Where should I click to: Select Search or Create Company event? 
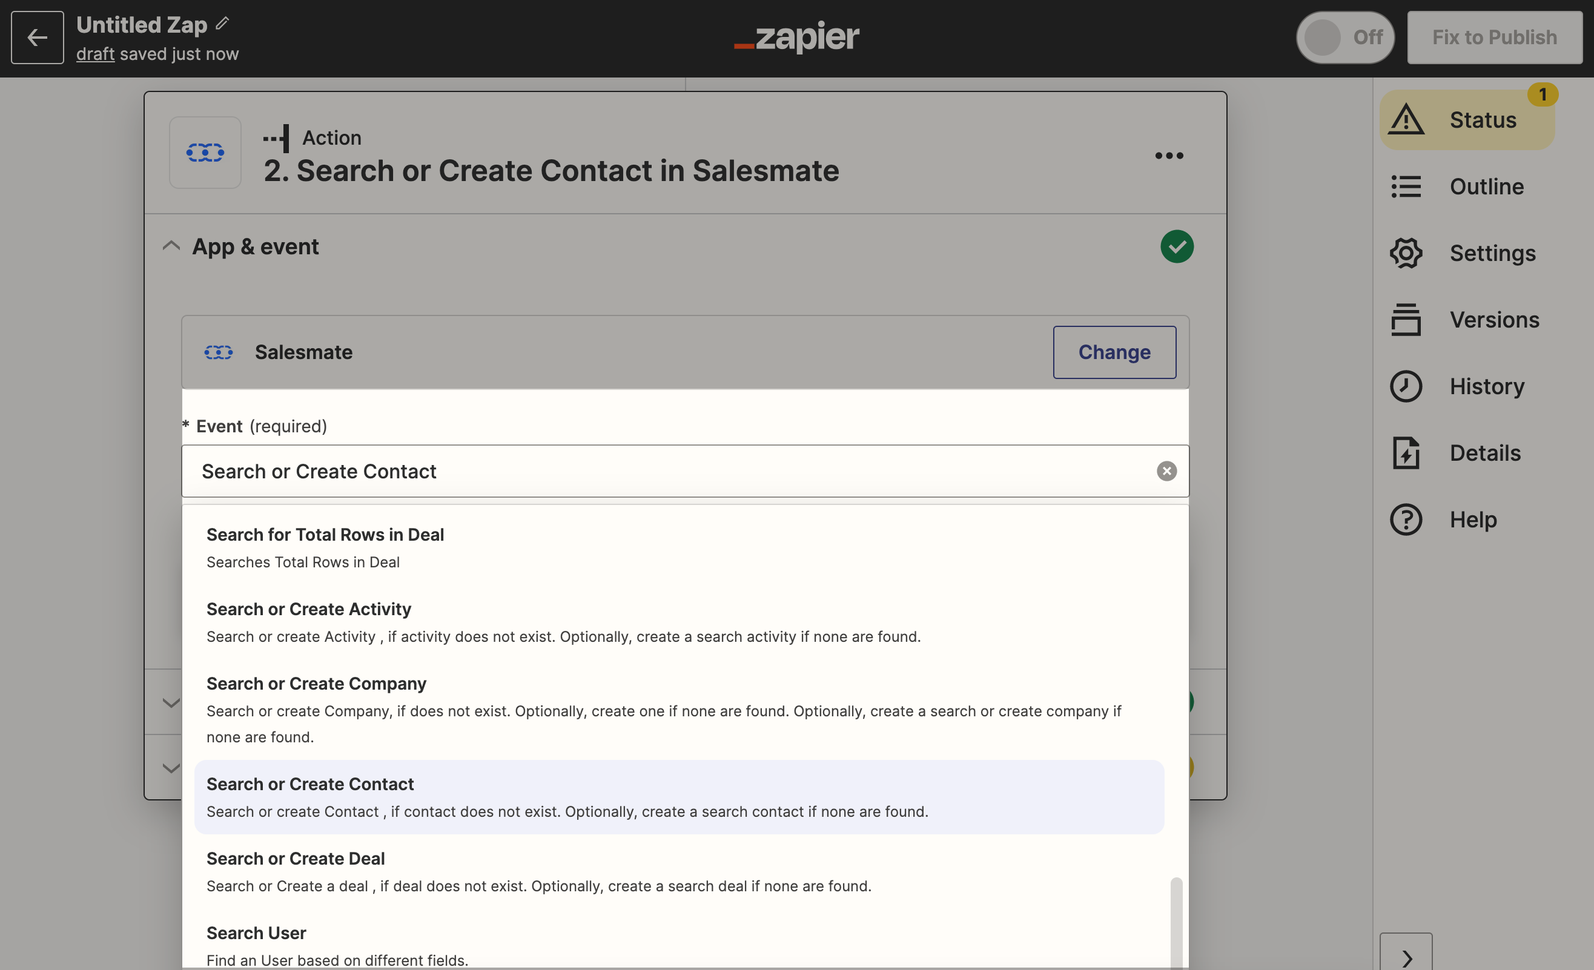(680, 710)
